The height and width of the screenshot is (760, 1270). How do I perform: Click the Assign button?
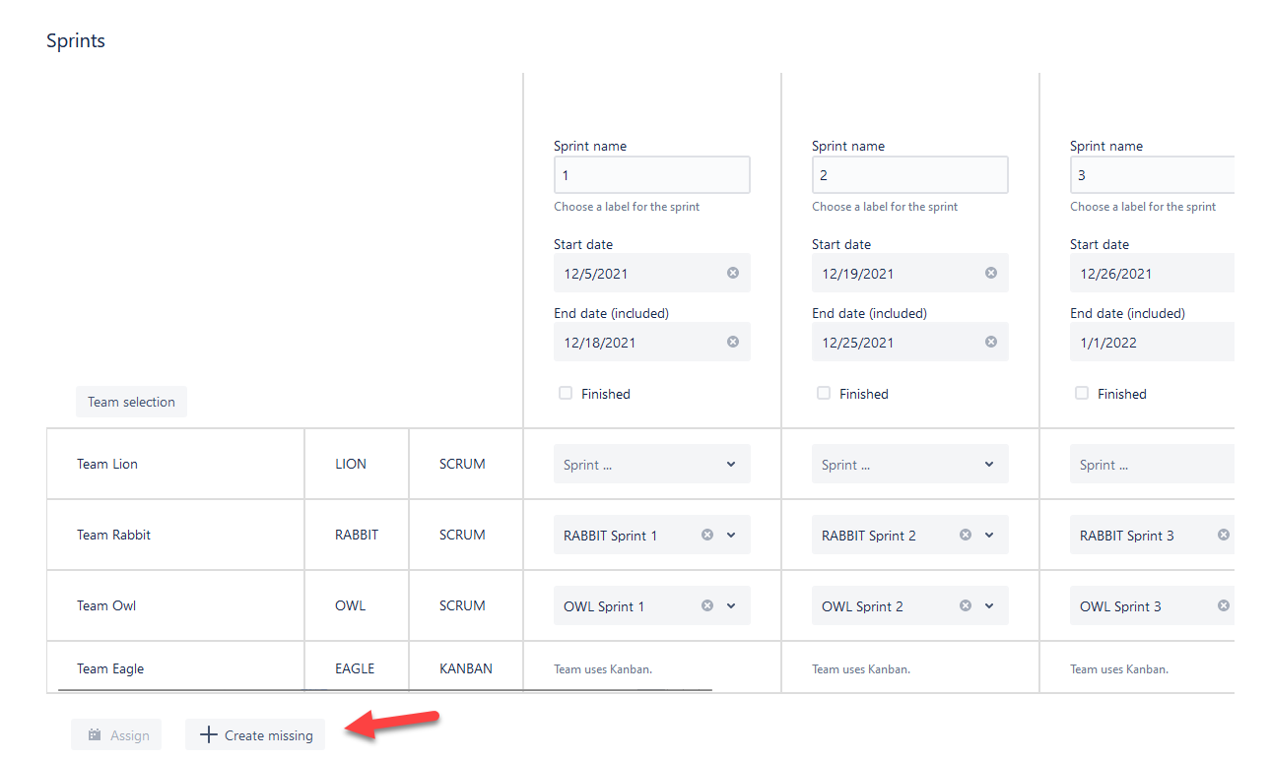tap(116, 734)
